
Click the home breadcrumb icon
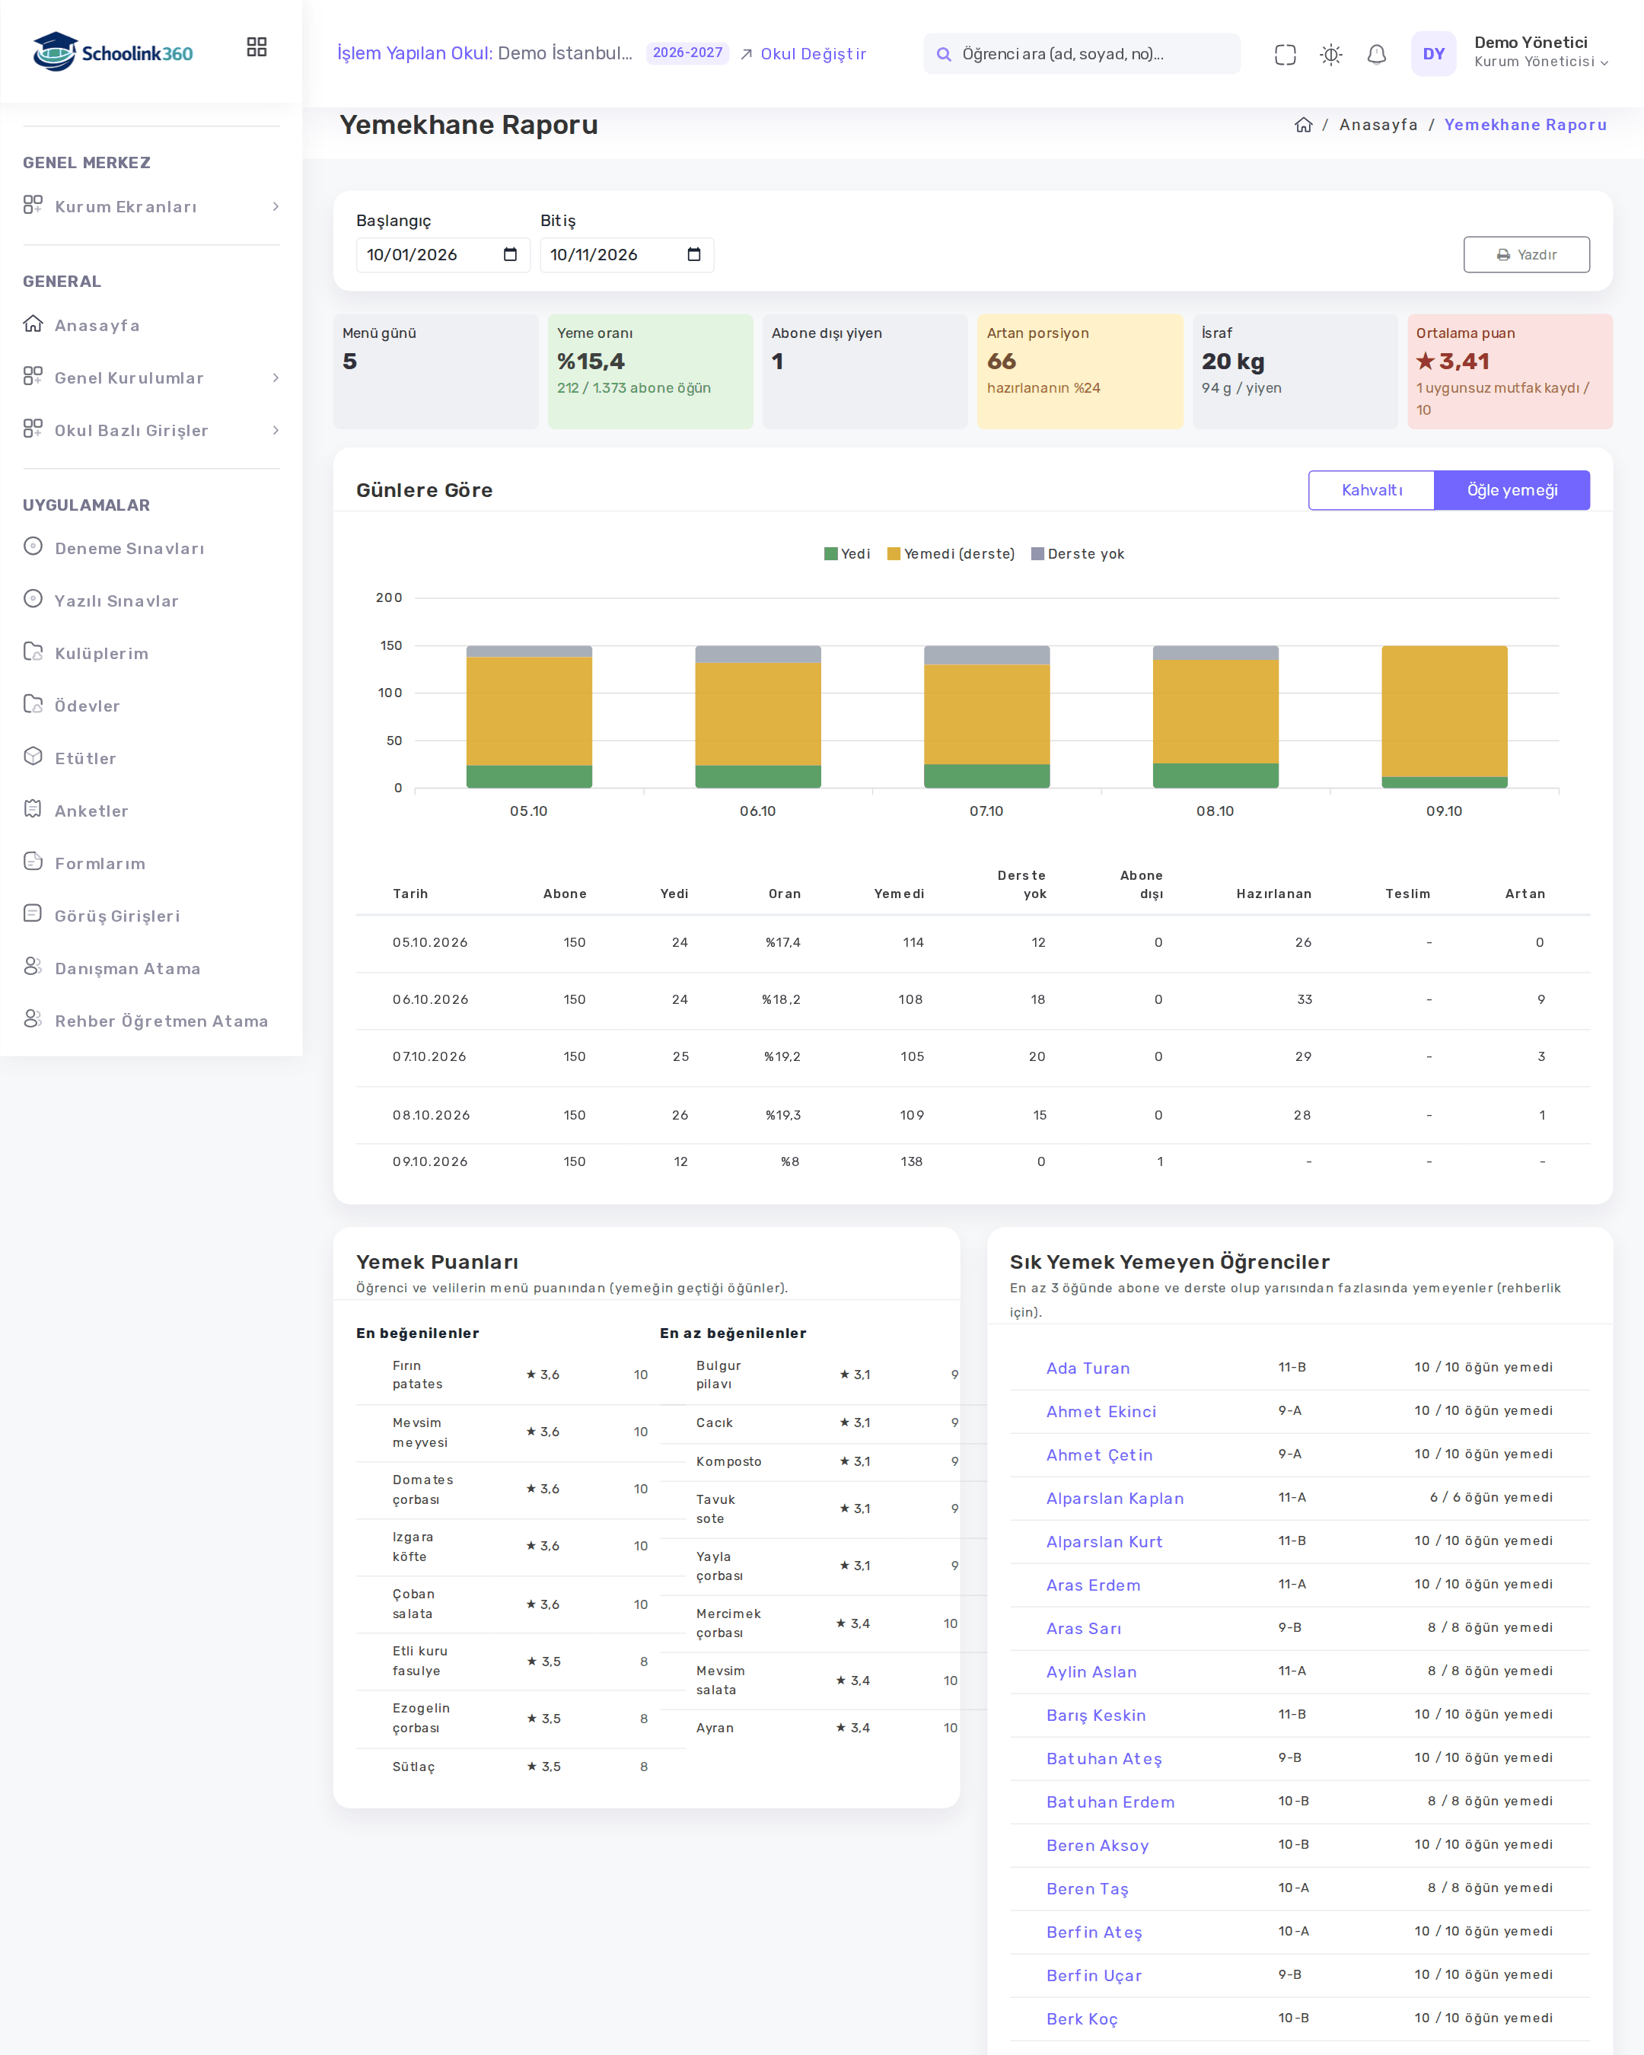tap(1303, 125)
